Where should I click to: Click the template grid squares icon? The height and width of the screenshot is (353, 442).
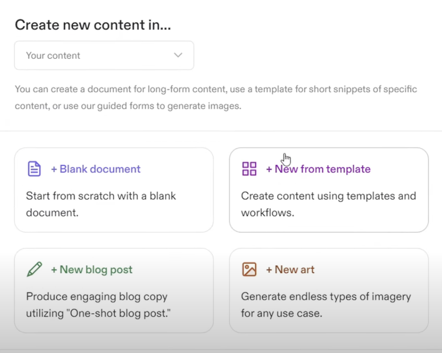(x=249, y=169)
